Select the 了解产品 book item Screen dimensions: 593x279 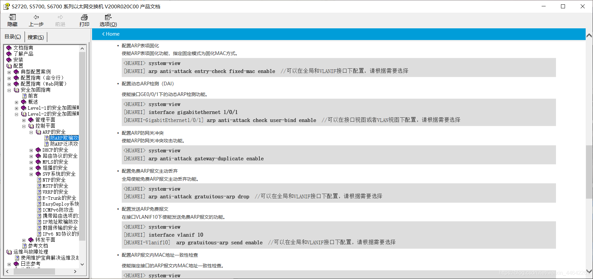(x=23, y=54)
